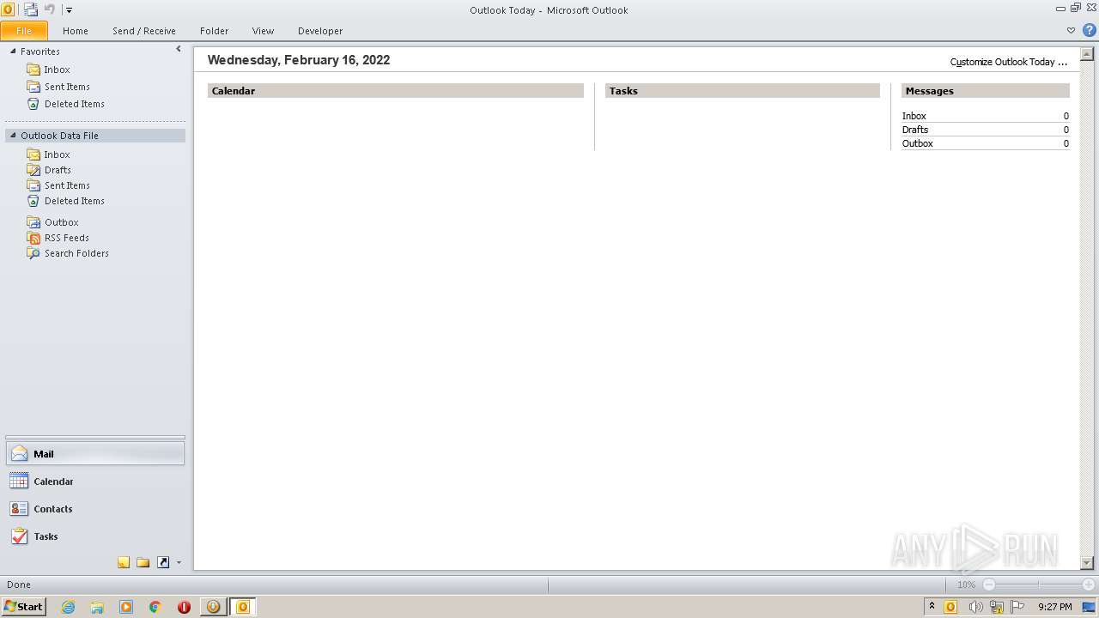Click the Send/Receive All Folders quick access icon

click(31, 9)
